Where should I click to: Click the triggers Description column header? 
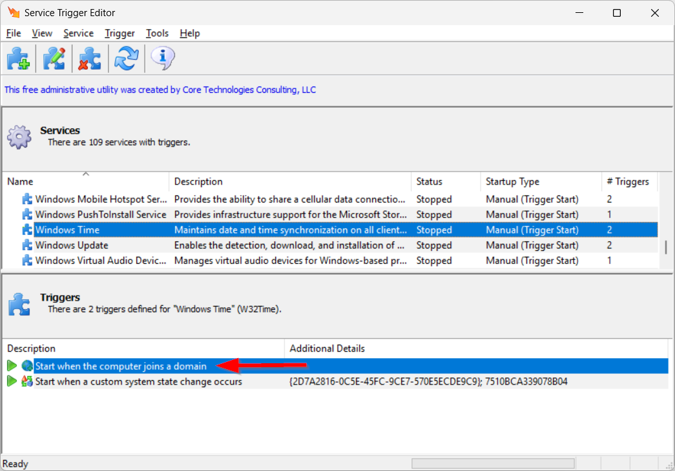144,348
